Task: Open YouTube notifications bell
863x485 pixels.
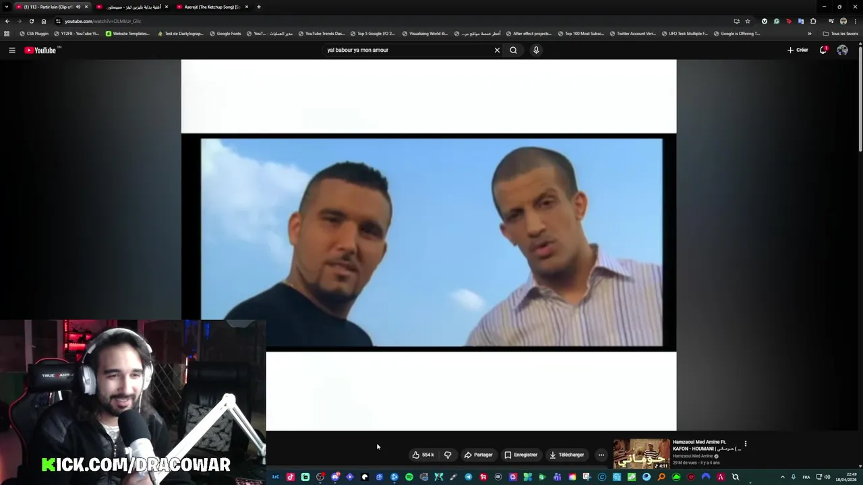Action: tap(823, 50)
